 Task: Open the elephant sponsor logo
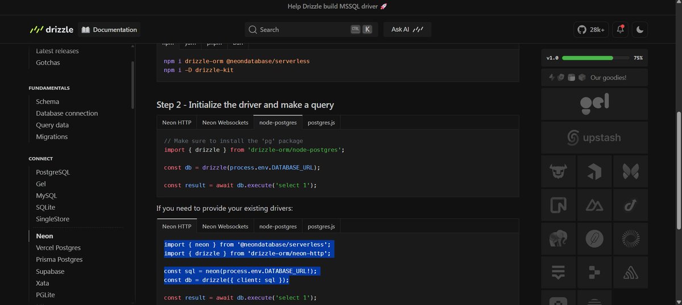[558, 239]
